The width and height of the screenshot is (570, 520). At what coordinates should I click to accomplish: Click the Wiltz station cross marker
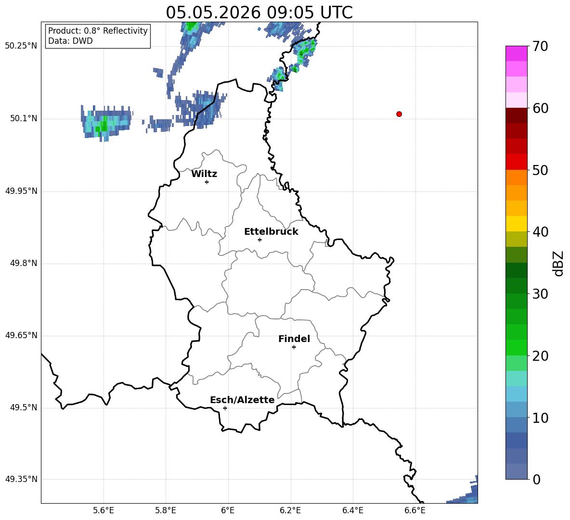(x=207, y=182)
